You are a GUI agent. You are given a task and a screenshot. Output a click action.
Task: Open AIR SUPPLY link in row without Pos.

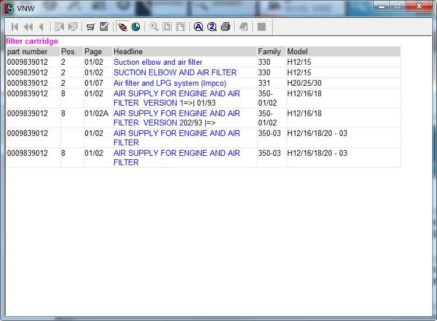click(177, 138)
